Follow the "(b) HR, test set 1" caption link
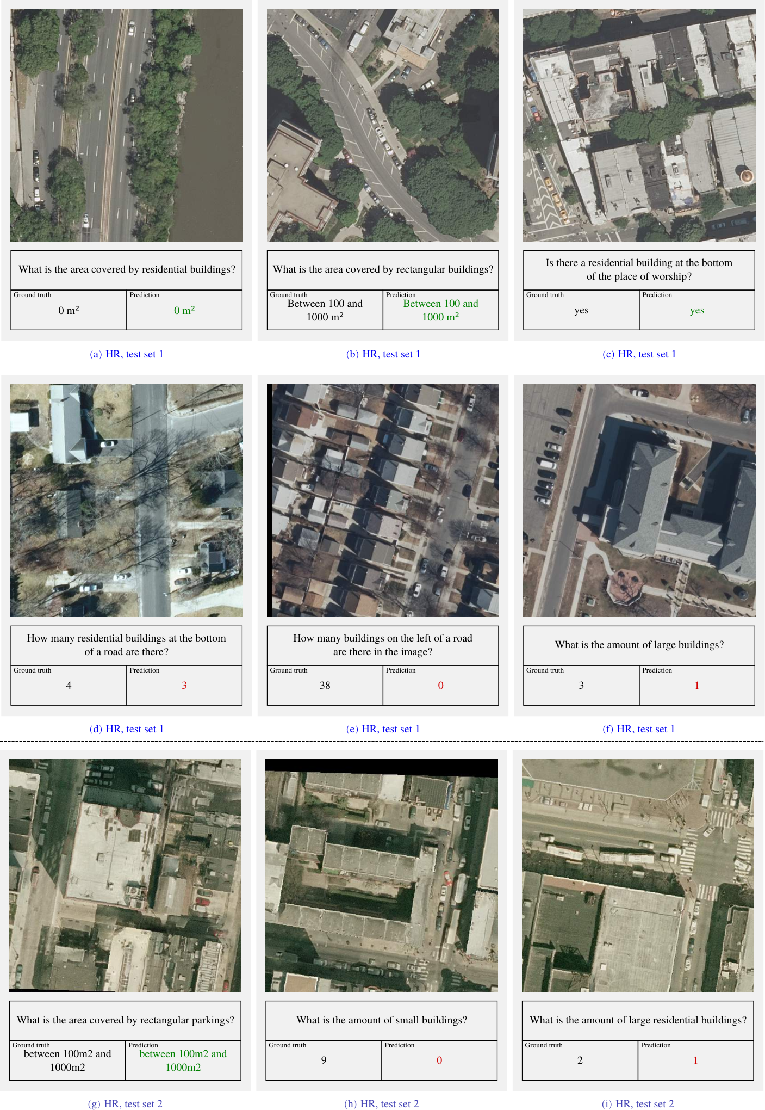The width and height of the screenshot is (765, 1110). pyautogui.click(x=383, y=354)
